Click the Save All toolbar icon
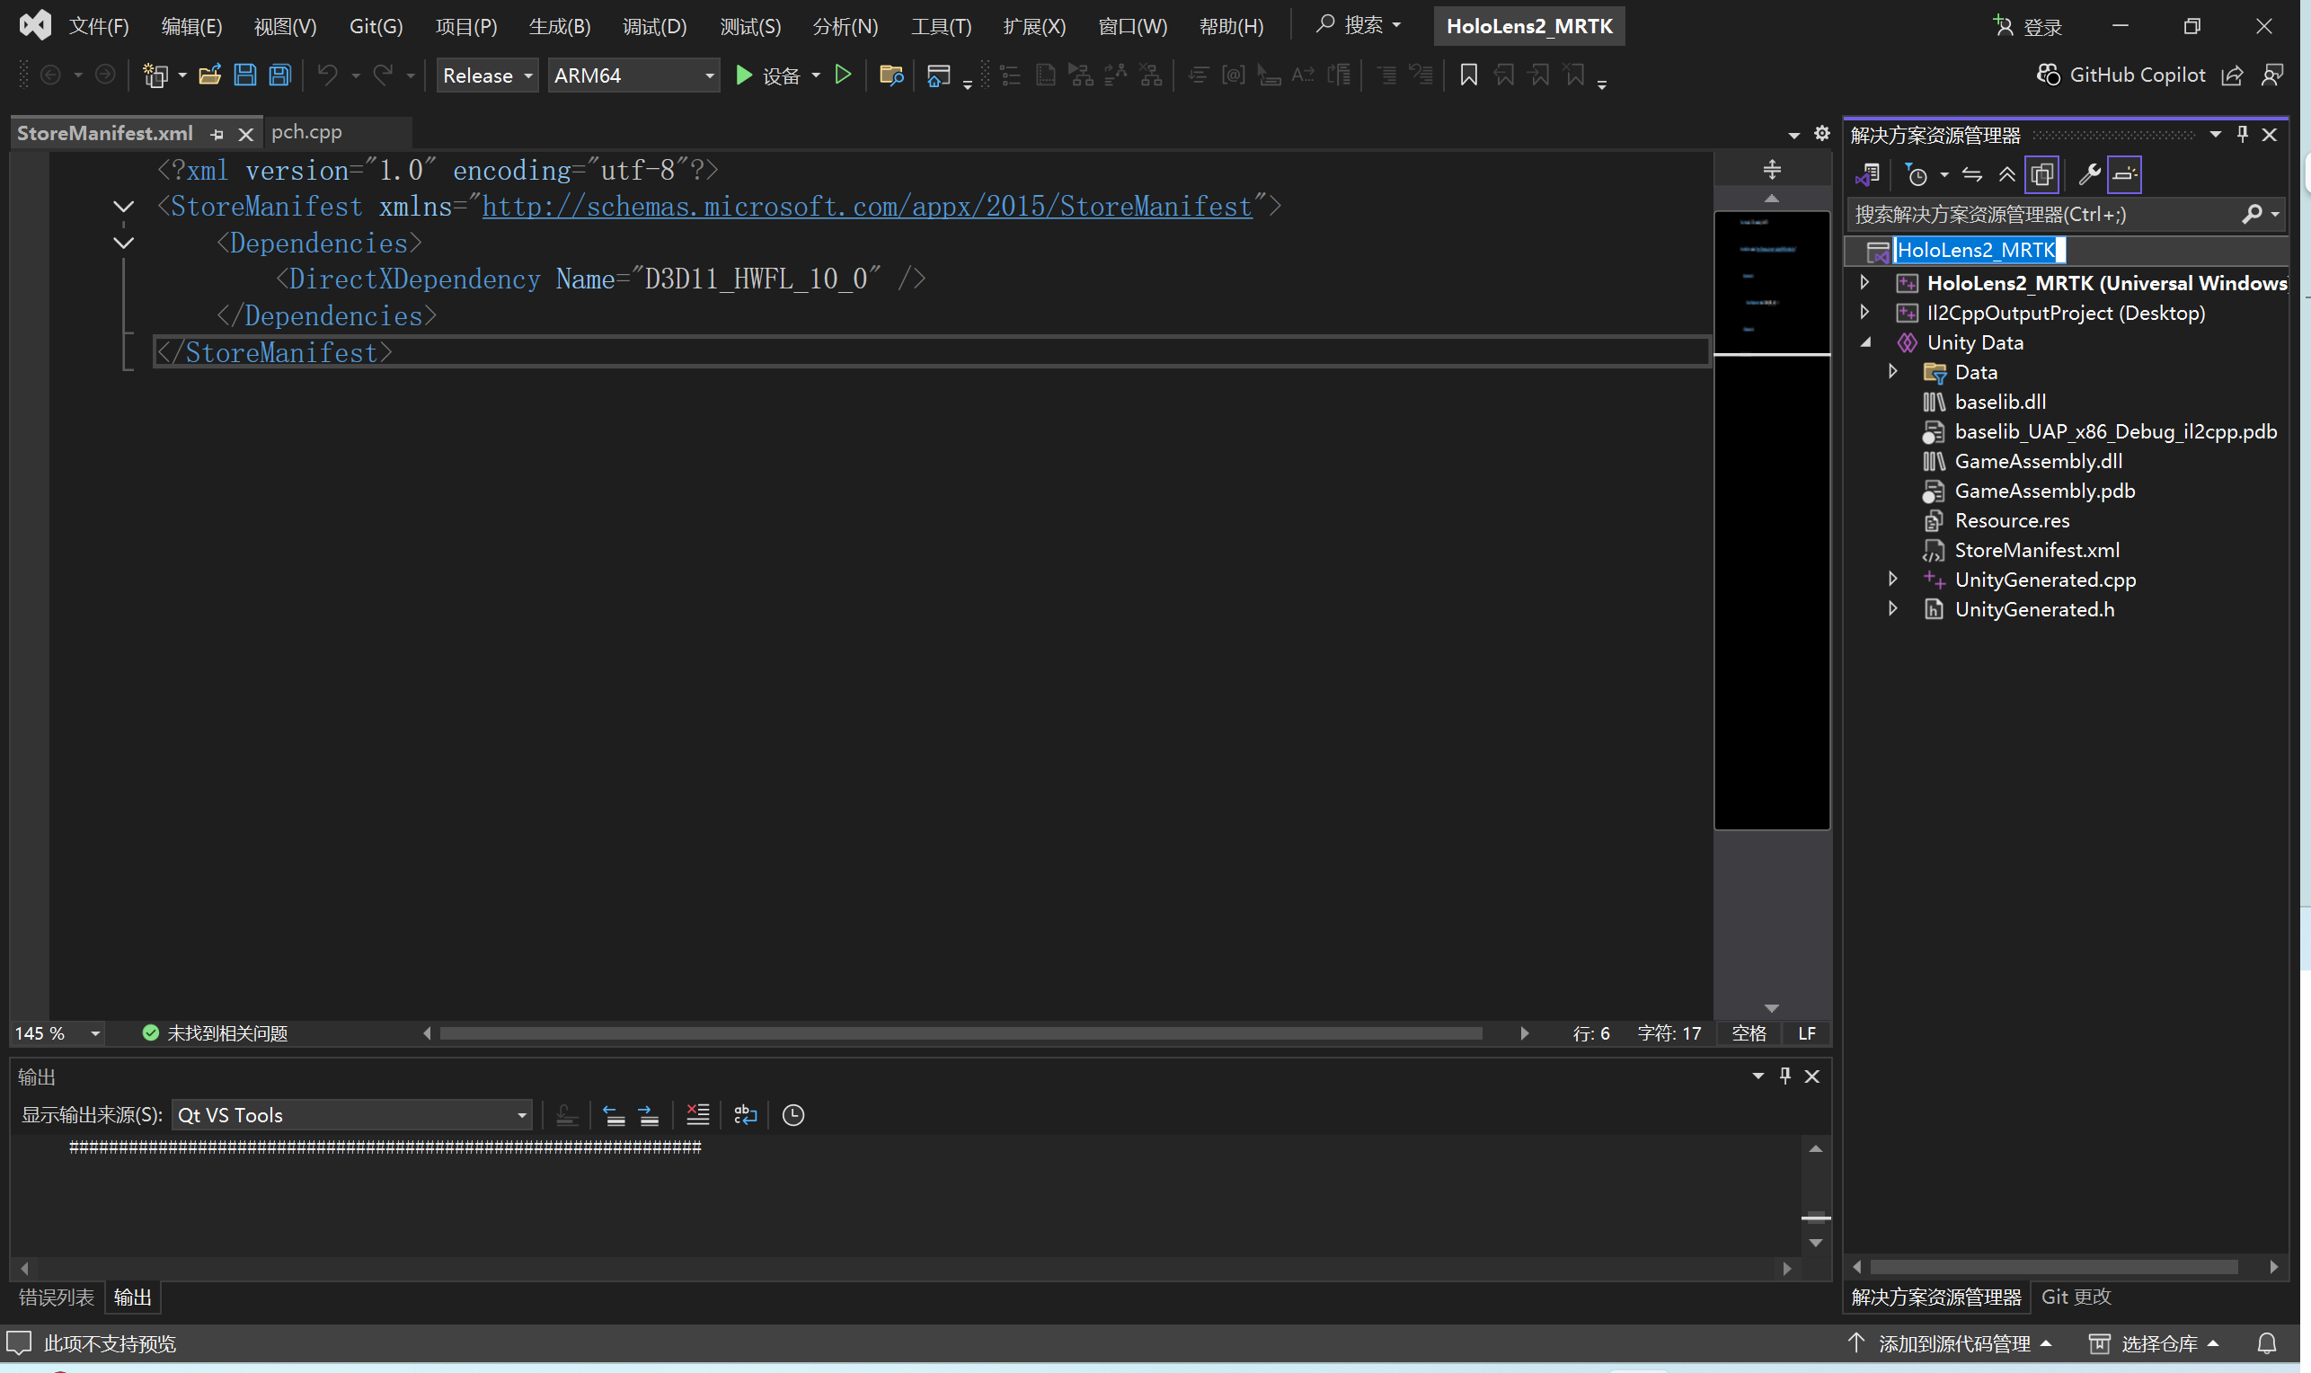 (x=279, y=75)
